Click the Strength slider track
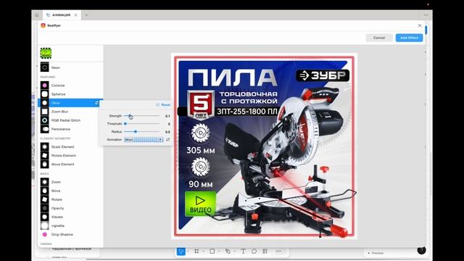 pos(142,116)
